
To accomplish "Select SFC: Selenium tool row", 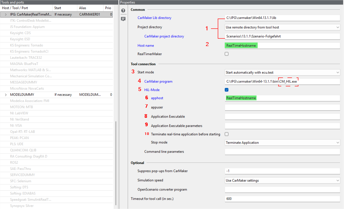I will [x=56, y=181].
